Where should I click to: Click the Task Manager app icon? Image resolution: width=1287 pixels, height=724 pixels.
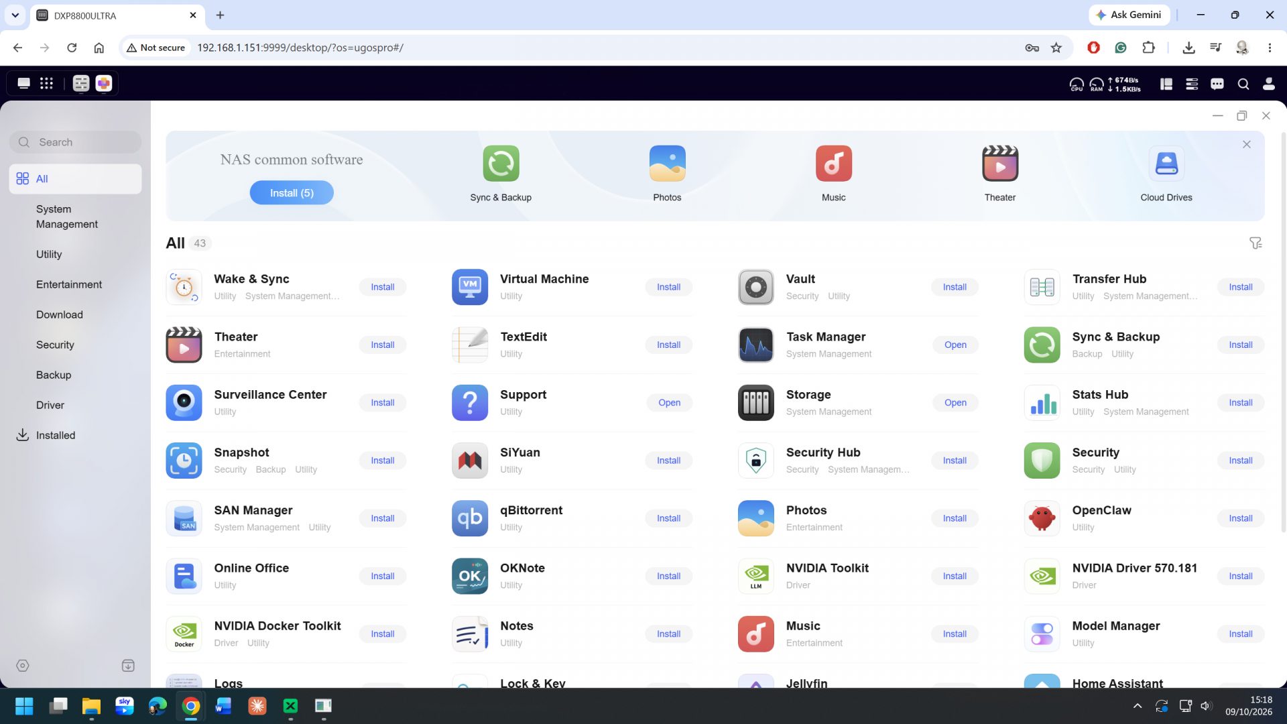point(755,345)
